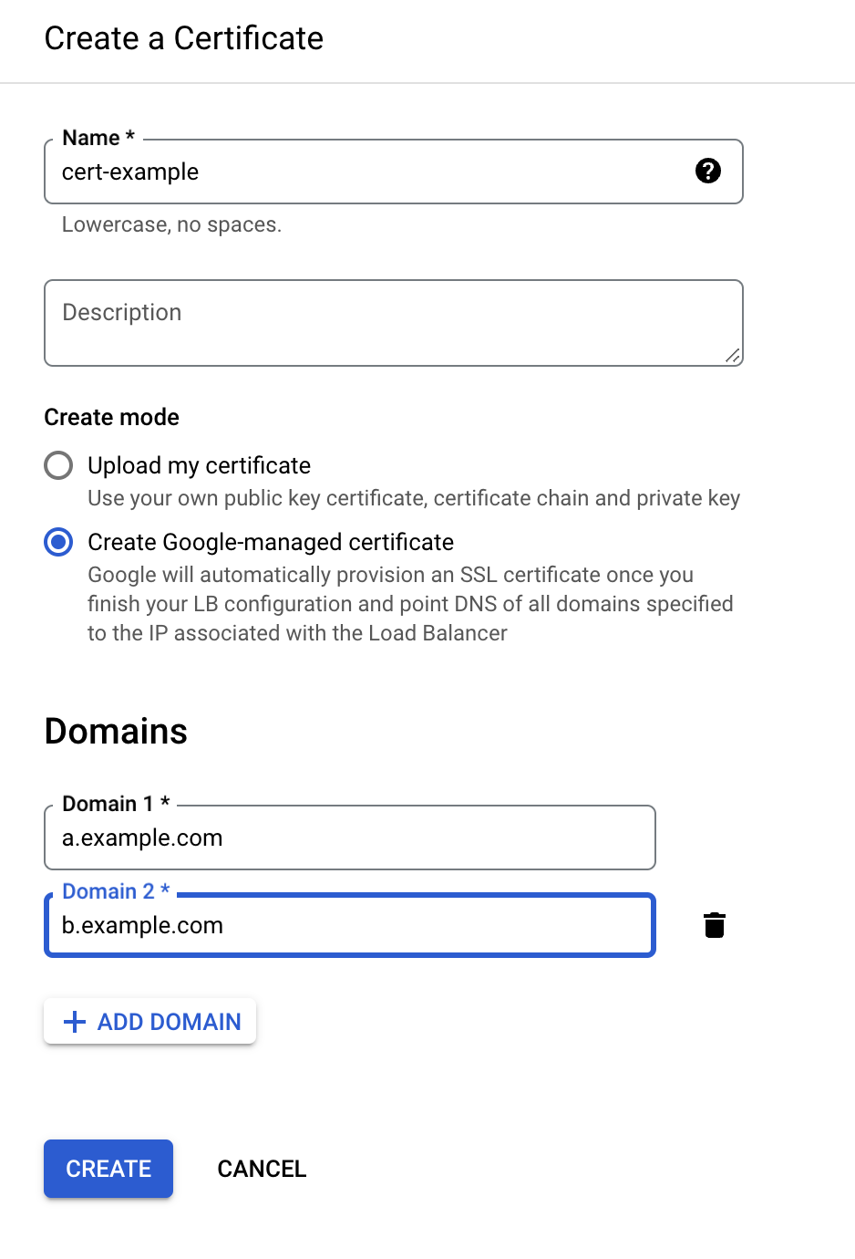This screenshot has height=1259, width=855.
Task: Click the plus icon beside ADD DOMAIN
Action: point(75,1022)
